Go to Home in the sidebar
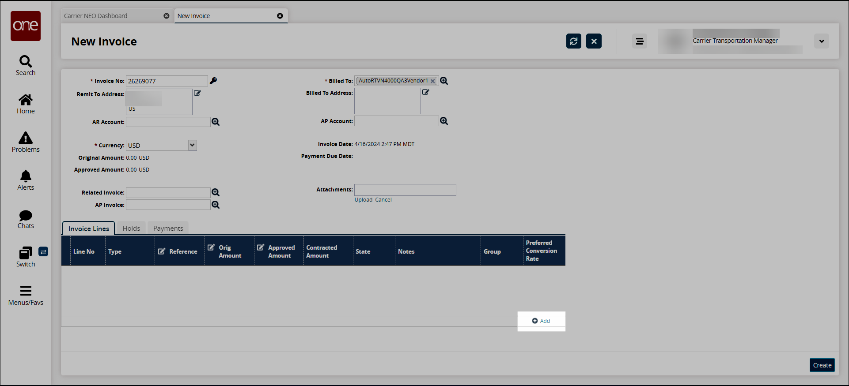 point(26,104)
